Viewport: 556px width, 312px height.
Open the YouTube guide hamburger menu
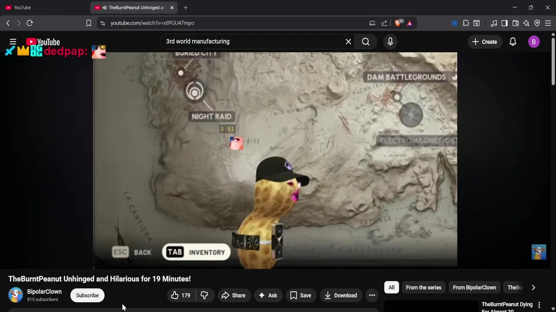pyautogui.click(x=13, y=42)
